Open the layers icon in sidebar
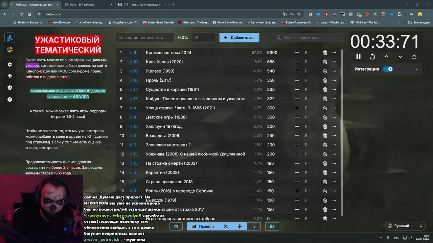 click(9, 76)
